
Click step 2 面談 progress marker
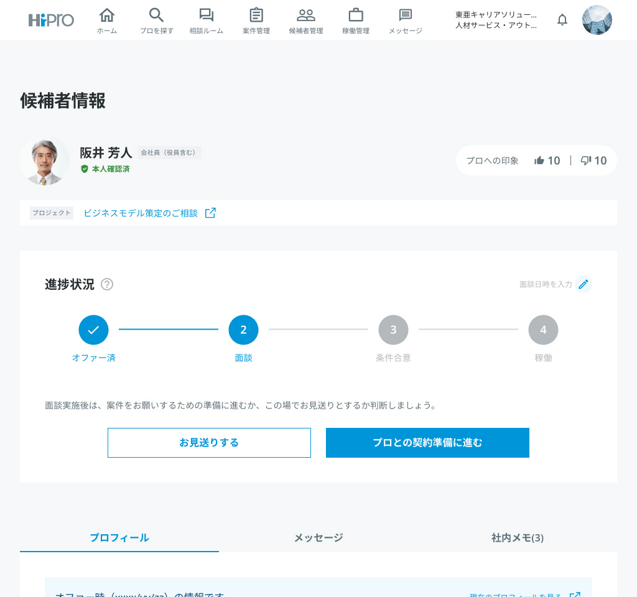(243, 330)
